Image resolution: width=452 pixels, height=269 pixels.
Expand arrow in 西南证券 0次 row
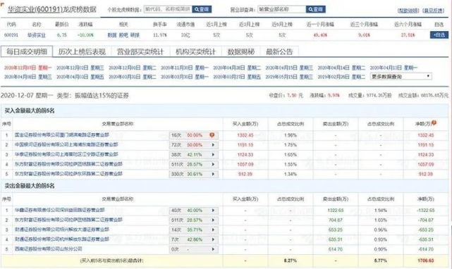[x=213, y=249]
